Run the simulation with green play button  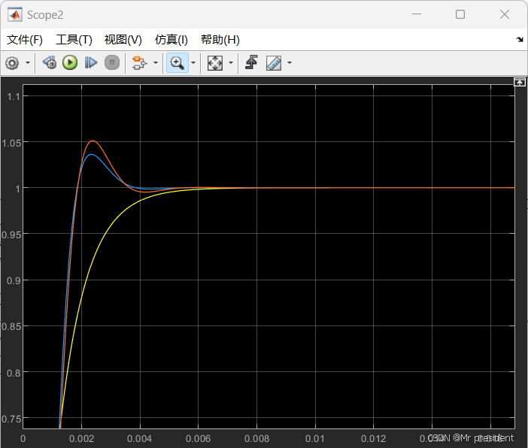[70, 62]
